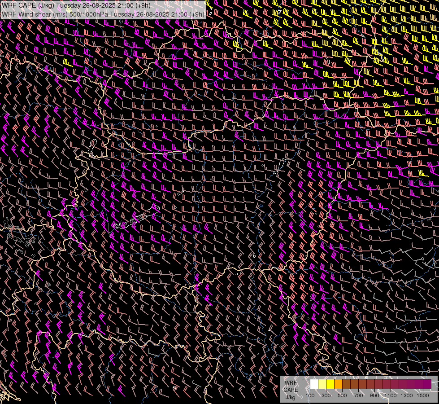Click the 300 legend value
The image size is (439, 404).
[326, 395]
